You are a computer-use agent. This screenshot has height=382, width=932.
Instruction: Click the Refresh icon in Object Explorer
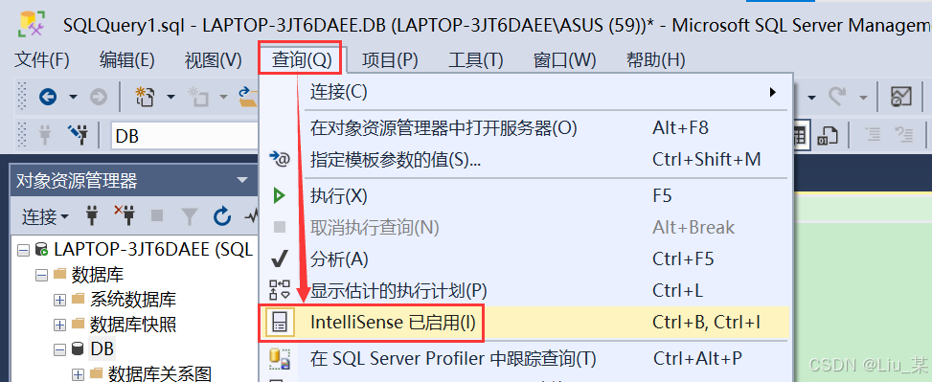click(x=222, y=216)
